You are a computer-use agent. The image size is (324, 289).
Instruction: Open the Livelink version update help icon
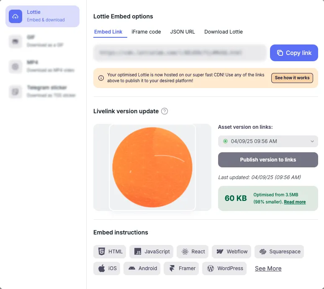coord(165,111)
